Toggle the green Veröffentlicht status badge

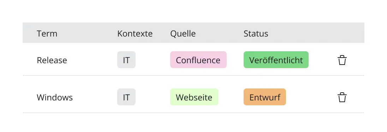click(276, 60)
